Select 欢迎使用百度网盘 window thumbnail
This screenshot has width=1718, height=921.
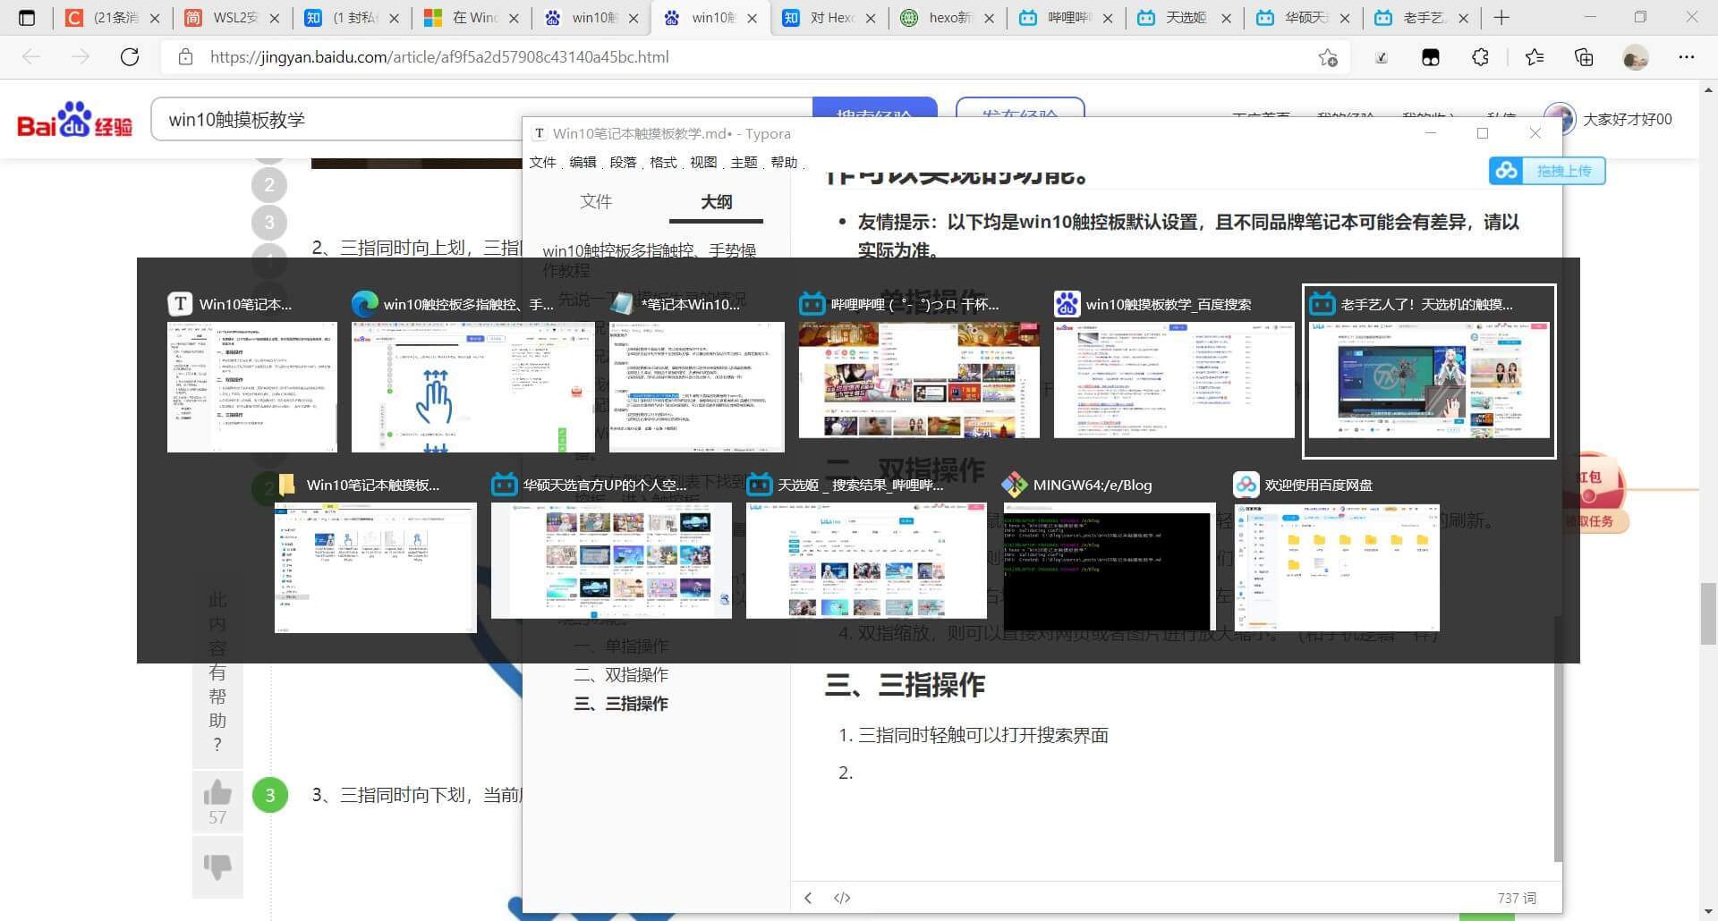point(1337,553)
